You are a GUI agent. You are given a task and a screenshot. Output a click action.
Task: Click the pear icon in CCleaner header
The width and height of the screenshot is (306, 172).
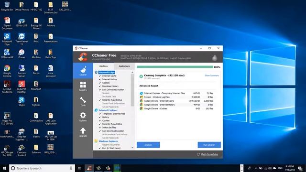[215, 57]
